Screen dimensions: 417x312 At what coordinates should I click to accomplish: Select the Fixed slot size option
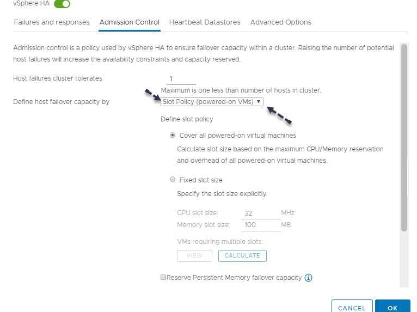pyautogui.click(x=173, y=180)
